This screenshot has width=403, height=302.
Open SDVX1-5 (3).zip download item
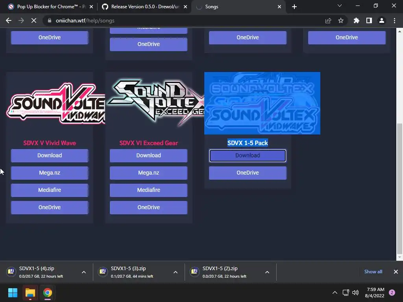(x=132, y=272)
